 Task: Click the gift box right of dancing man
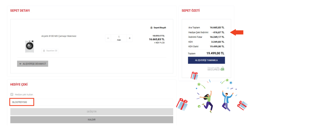click(242, 105)
